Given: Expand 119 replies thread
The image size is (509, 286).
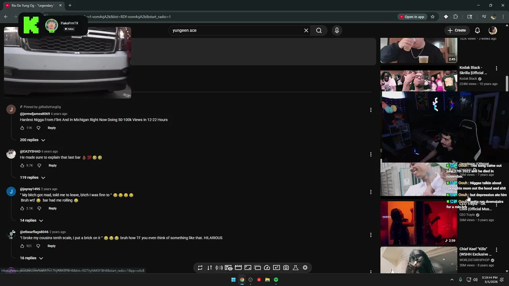Looking at the screenshot, I should pyautogui.click(x=33, y=178).
